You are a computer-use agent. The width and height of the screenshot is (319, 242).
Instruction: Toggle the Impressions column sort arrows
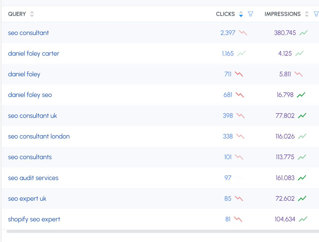click(307, 14)
